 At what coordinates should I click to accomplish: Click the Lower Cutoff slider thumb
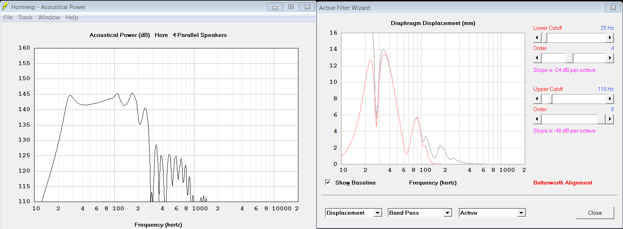click(544, 38)
